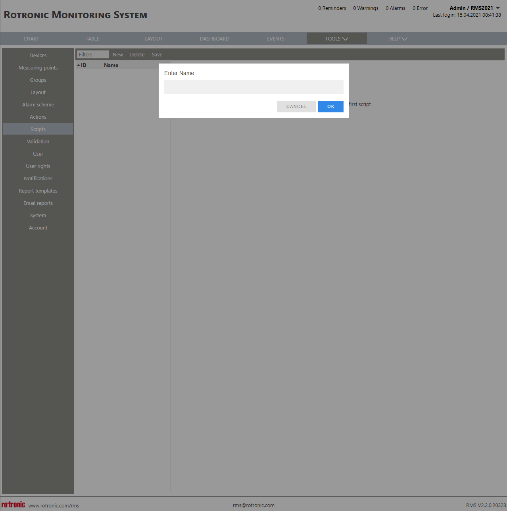The width and height of the screenshot is (507, 511).
Task: Expand the HELP dropdown menu
Action: click(398, 39)
